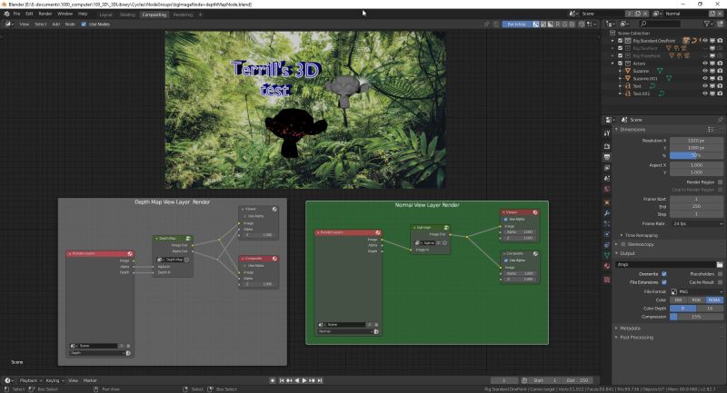Toggle the Actors collection checkbox
Image resolution: width=727 pixels, height=393 pixels.
621,64
